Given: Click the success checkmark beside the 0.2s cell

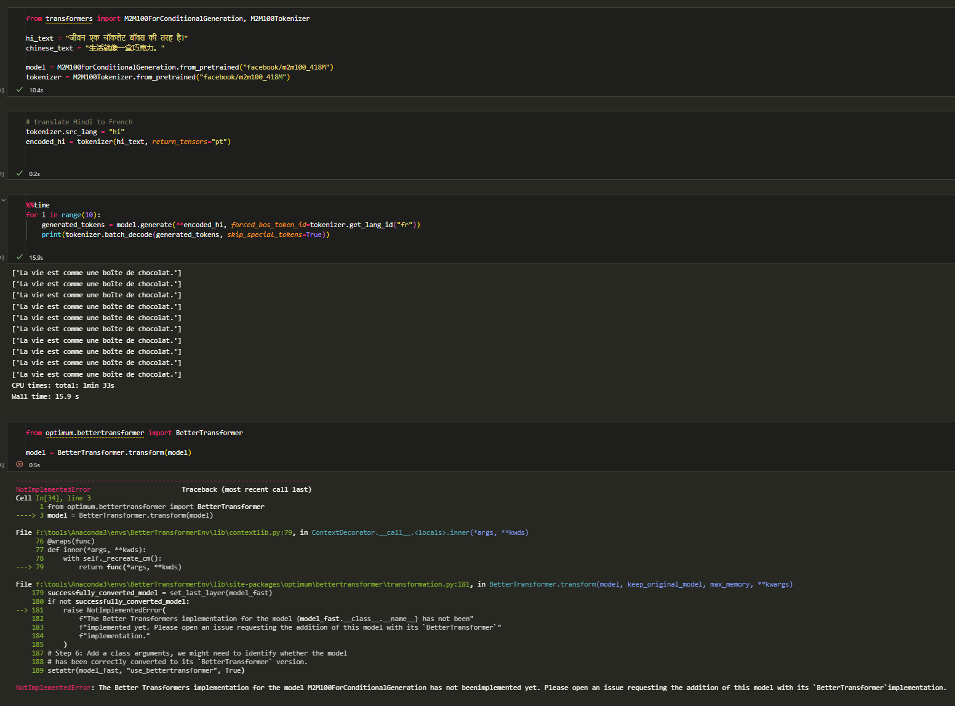Looking at the screenshot, I should point(19,173).
